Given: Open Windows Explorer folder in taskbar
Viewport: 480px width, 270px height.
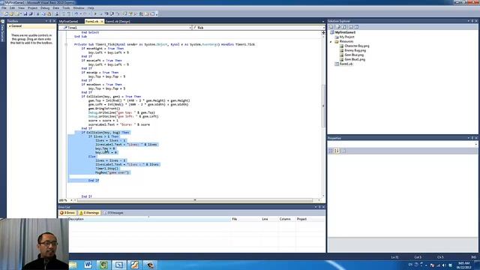Looking at the screenshot, I should click(x=73, y=265).
